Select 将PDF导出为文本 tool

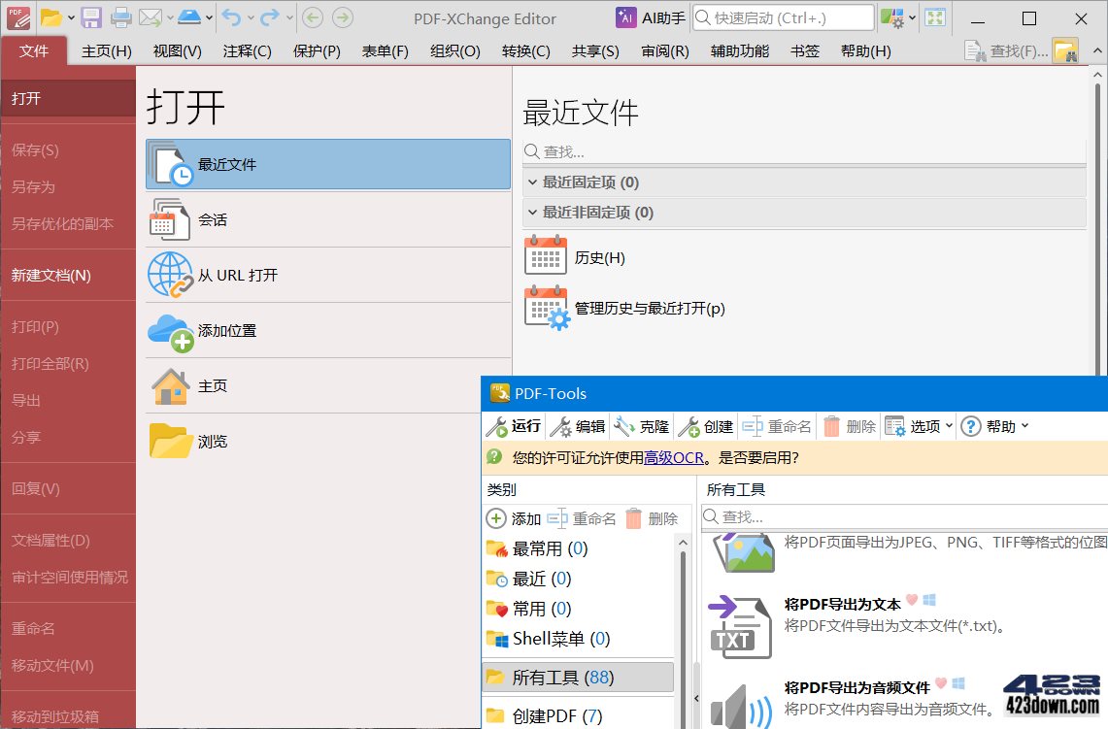[904, 625]
